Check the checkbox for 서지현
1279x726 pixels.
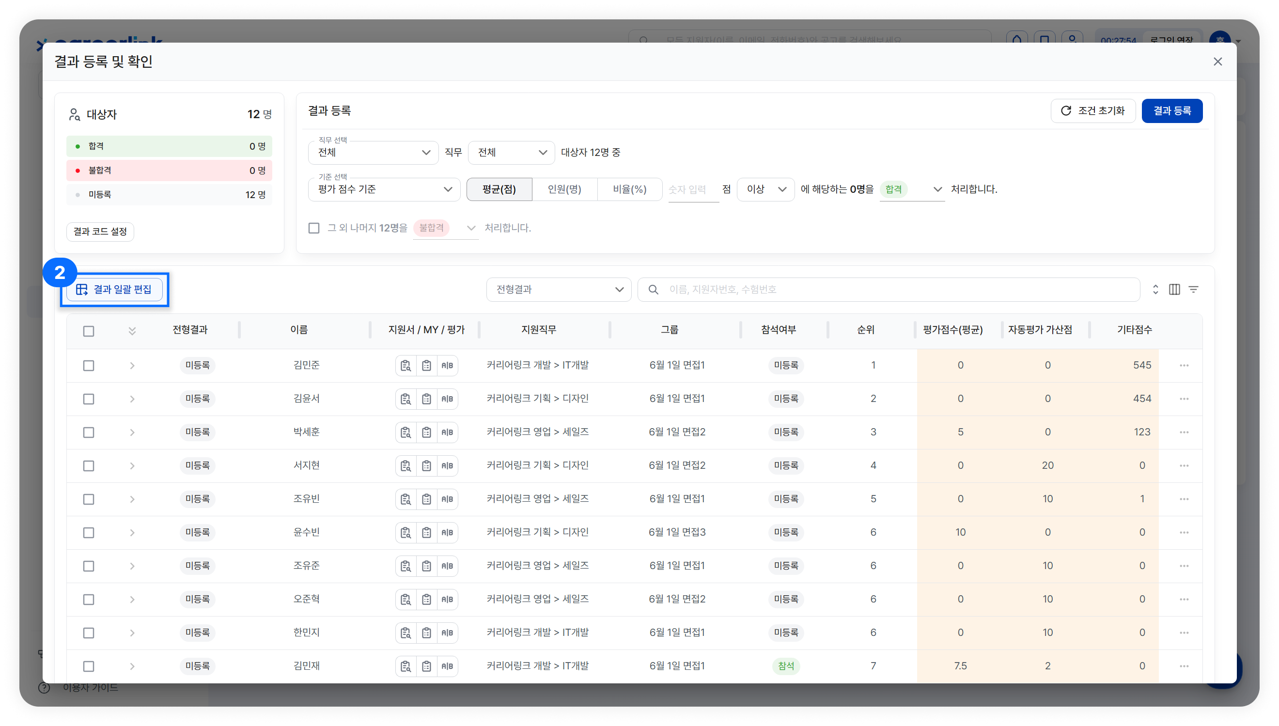(89, 466)
